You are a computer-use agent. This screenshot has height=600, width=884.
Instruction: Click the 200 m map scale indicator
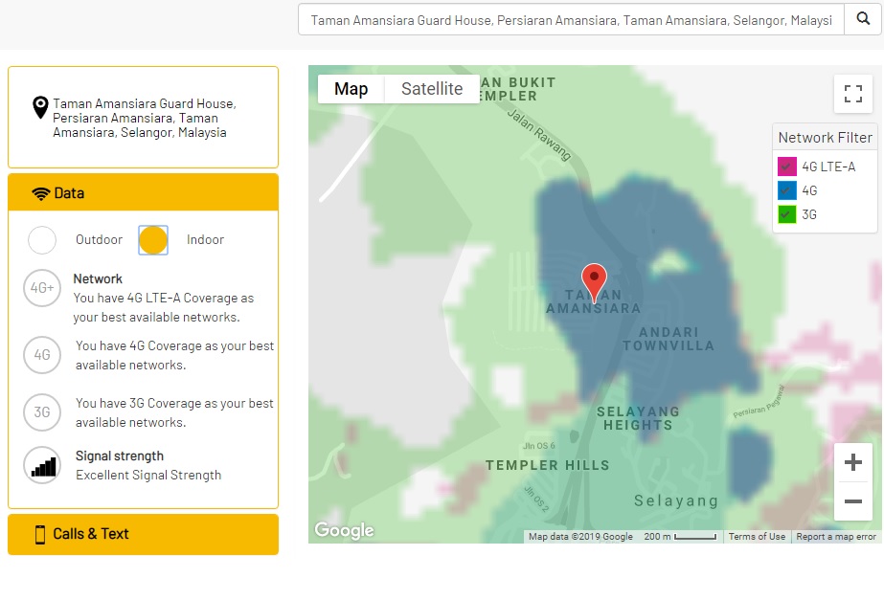pos(679,536)
